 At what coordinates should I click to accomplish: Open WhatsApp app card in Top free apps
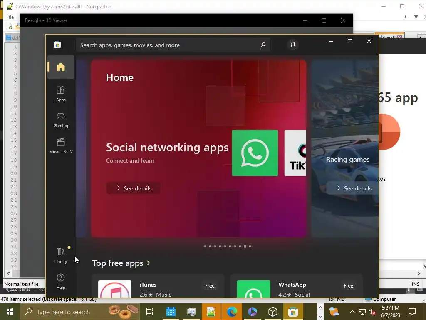pyautogui.click(x=296, y=286)
